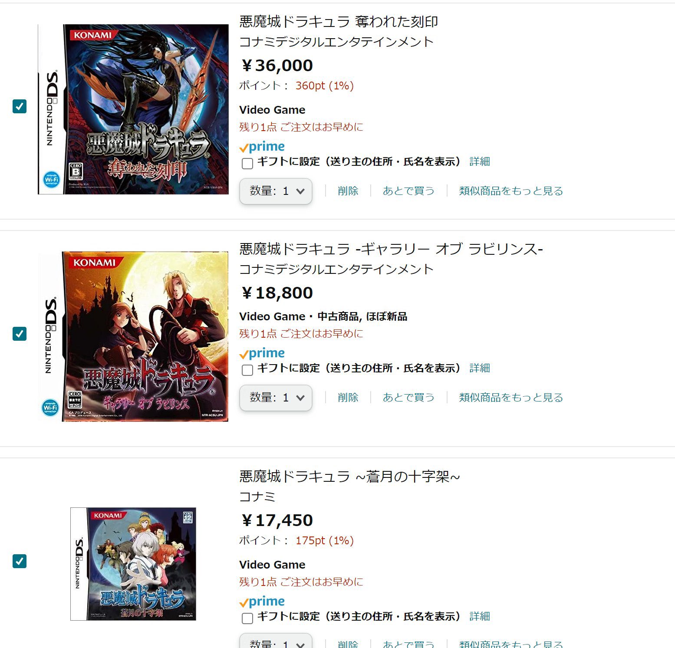The height and width of the screenshot is (648, 675).
Task: Open quantity dropdown for 蒼月の十字架
Action: (276, 641)
